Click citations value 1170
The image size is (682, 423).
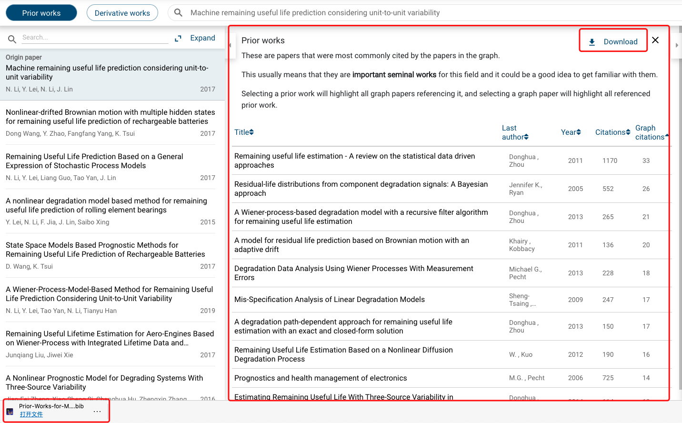click(610, 161)
